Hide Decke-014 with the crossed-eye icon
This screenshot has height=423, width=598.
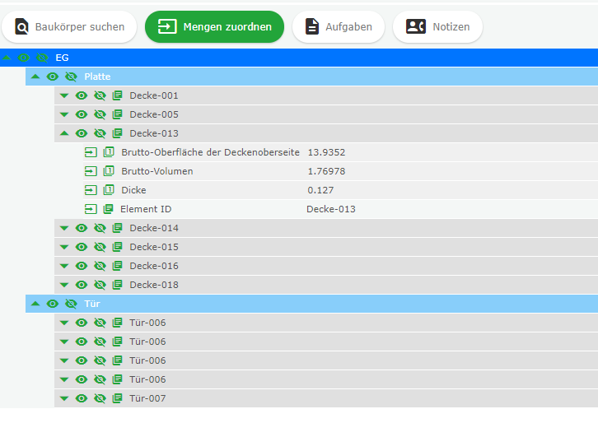100,228
